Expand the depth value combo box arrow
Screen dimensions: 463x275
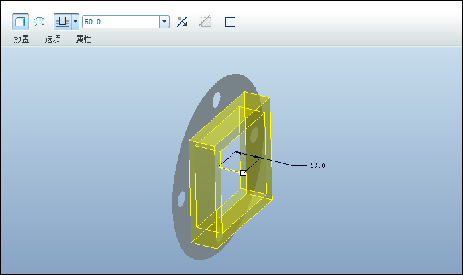click(164, 22)
